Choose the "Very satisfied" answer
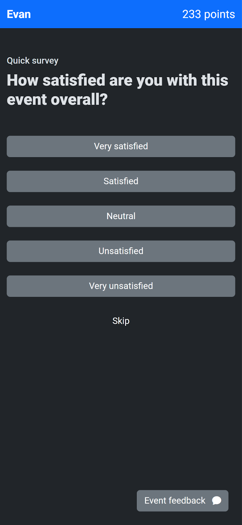This screenshot has width=242, height=525. pyautogui.click(x=121, y=146)
